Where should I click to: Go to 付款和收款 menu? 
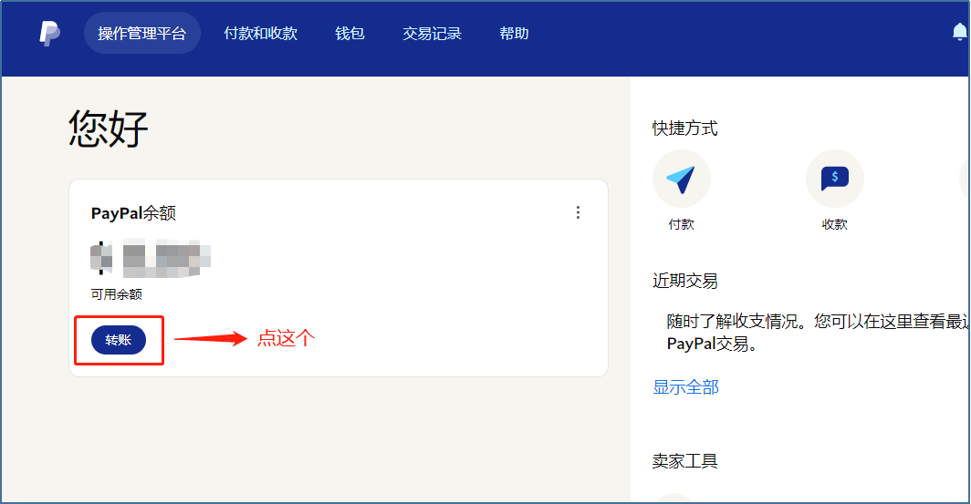[x=261, y=34]
